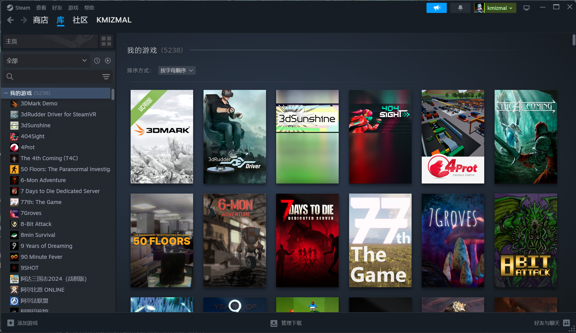Select 阿达三国志2024 in the list
Image resolution: width=576 pixels, height=333 pixels.
[56, 279]
